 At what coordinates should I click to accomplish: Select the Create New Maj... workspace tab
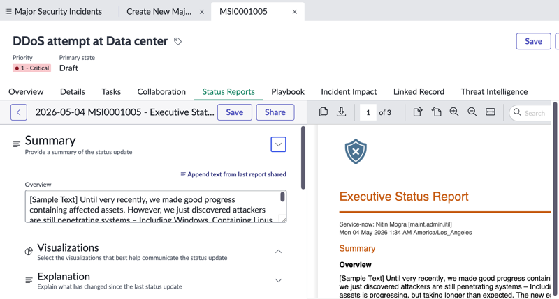(x=159, y=12)
